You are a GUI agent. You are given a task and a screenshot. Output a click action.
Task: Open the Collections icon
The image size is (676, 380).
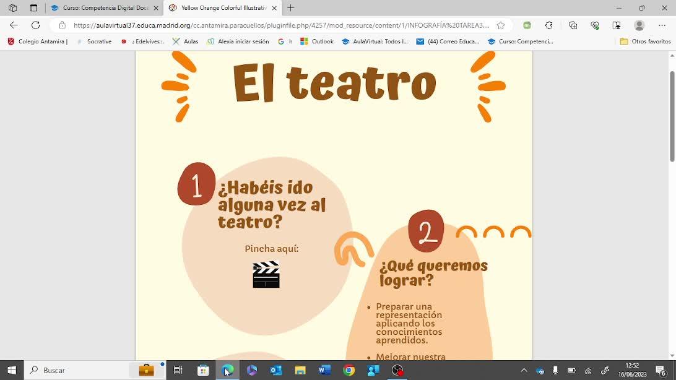point(573,25)
